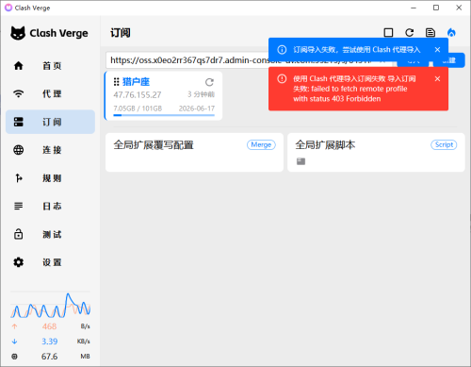
Task: Open the Merge chip on 全局扩展覆写配置
Action: [261, 144]
